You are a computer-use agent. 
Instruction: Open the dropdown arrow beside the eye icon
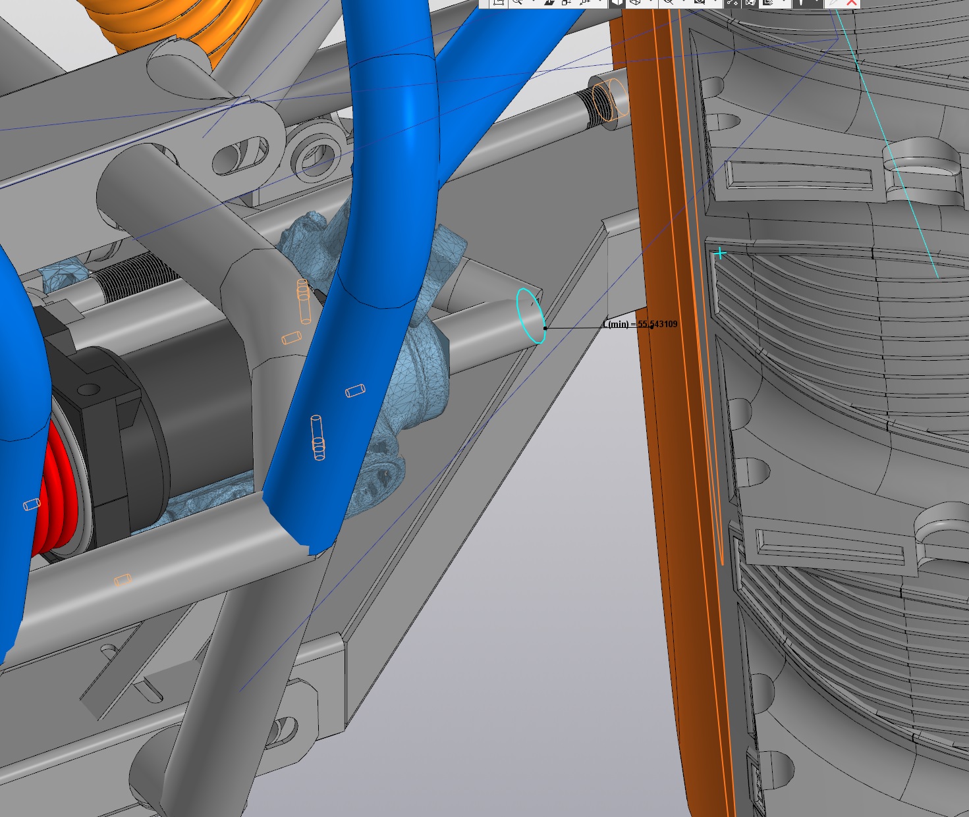[684, 3]
